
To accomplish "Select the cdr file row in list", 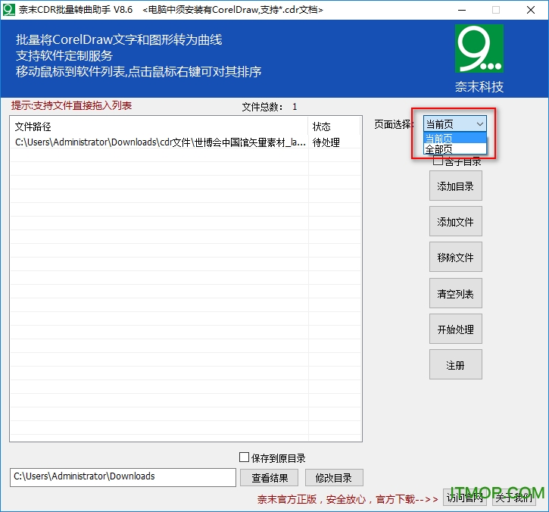I will 159,142.
